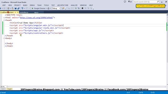Screen dimensions: 168x94
Task: Open the Undo history dropdown arrow
Action: [x=25, y=8]
